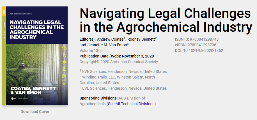The image size is (257, 120).
Task: Click the large book title heading
Action: point(166,20)
